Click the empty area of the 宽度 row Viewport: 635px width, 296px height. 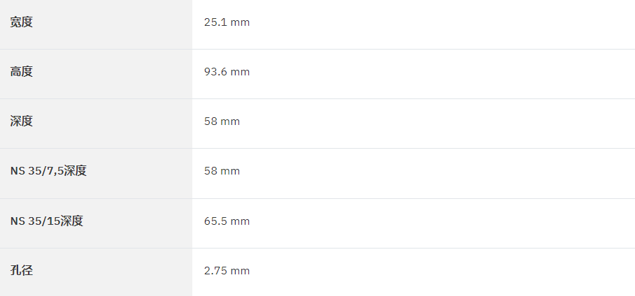(441, 22)
